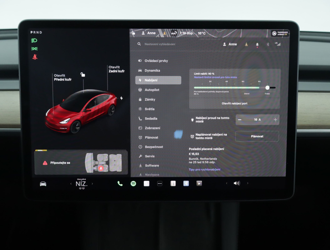
Task: Launch the Spotify app
Action: (133, 184)
